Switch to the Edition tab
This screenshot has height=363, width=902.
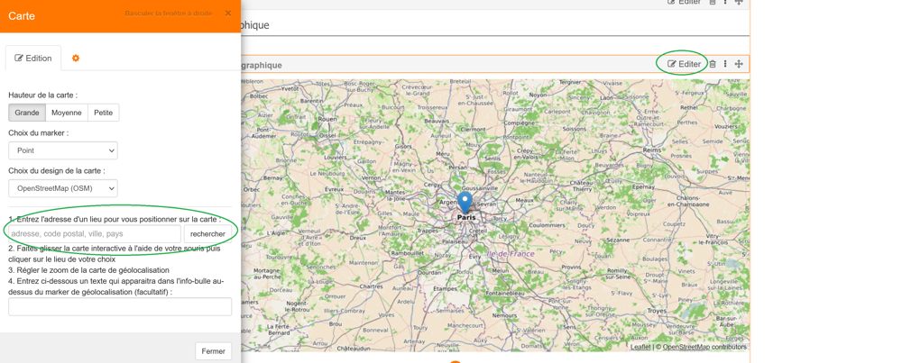33,59
